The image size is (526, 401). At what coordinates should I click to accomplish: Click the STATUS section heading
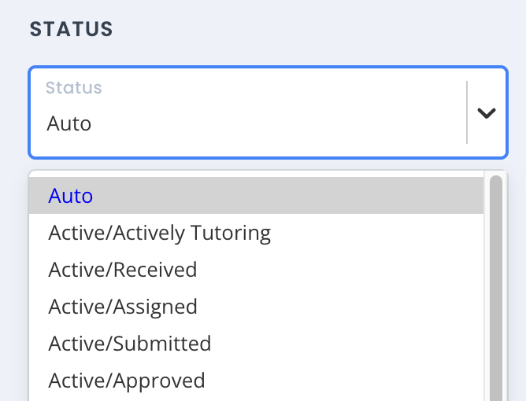click(x=72, y=30)
